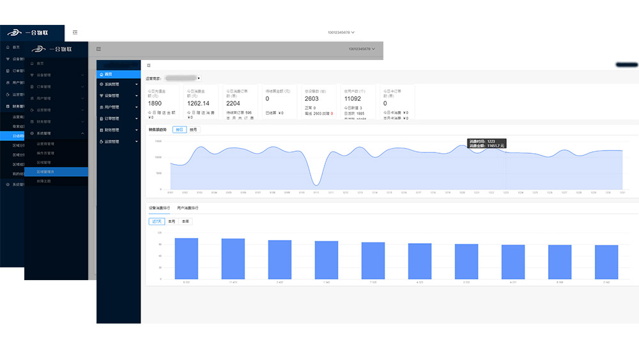The image size is (639, 351).
Task: Click the 订单管理 document icon in the front sidebar
Action: (101, 119)
